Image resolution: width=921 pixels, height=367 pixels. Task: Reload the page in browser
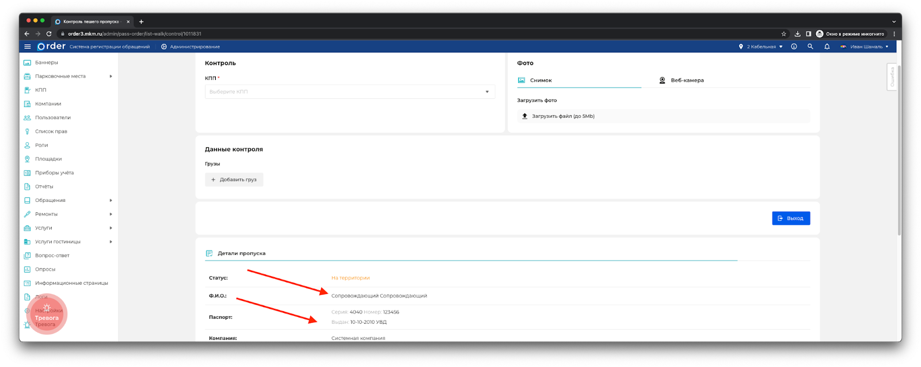click(x=49, y=34)
